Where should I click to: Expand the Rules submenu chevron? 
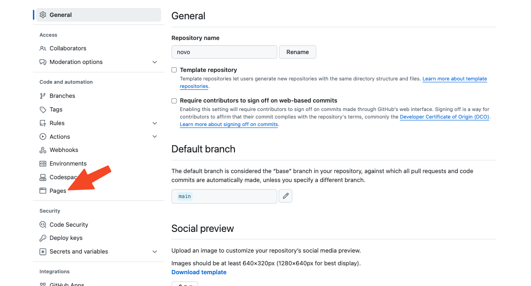click(155, 123)
